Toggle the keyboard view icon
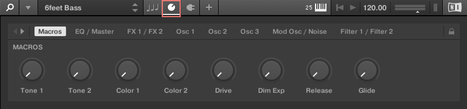 coord(321,8)
